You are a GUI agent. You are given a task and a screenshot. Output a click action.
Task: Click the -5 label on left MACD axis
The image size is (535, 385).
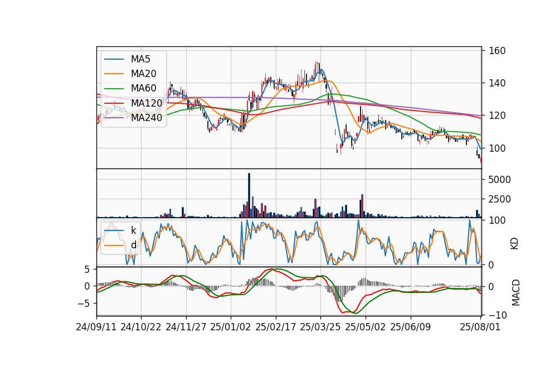pos(83,304)
